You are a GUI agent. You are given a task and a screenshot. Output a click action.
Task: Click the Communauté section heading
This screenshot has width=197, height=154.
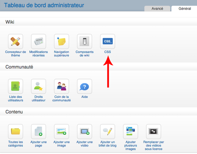point(19,67)
